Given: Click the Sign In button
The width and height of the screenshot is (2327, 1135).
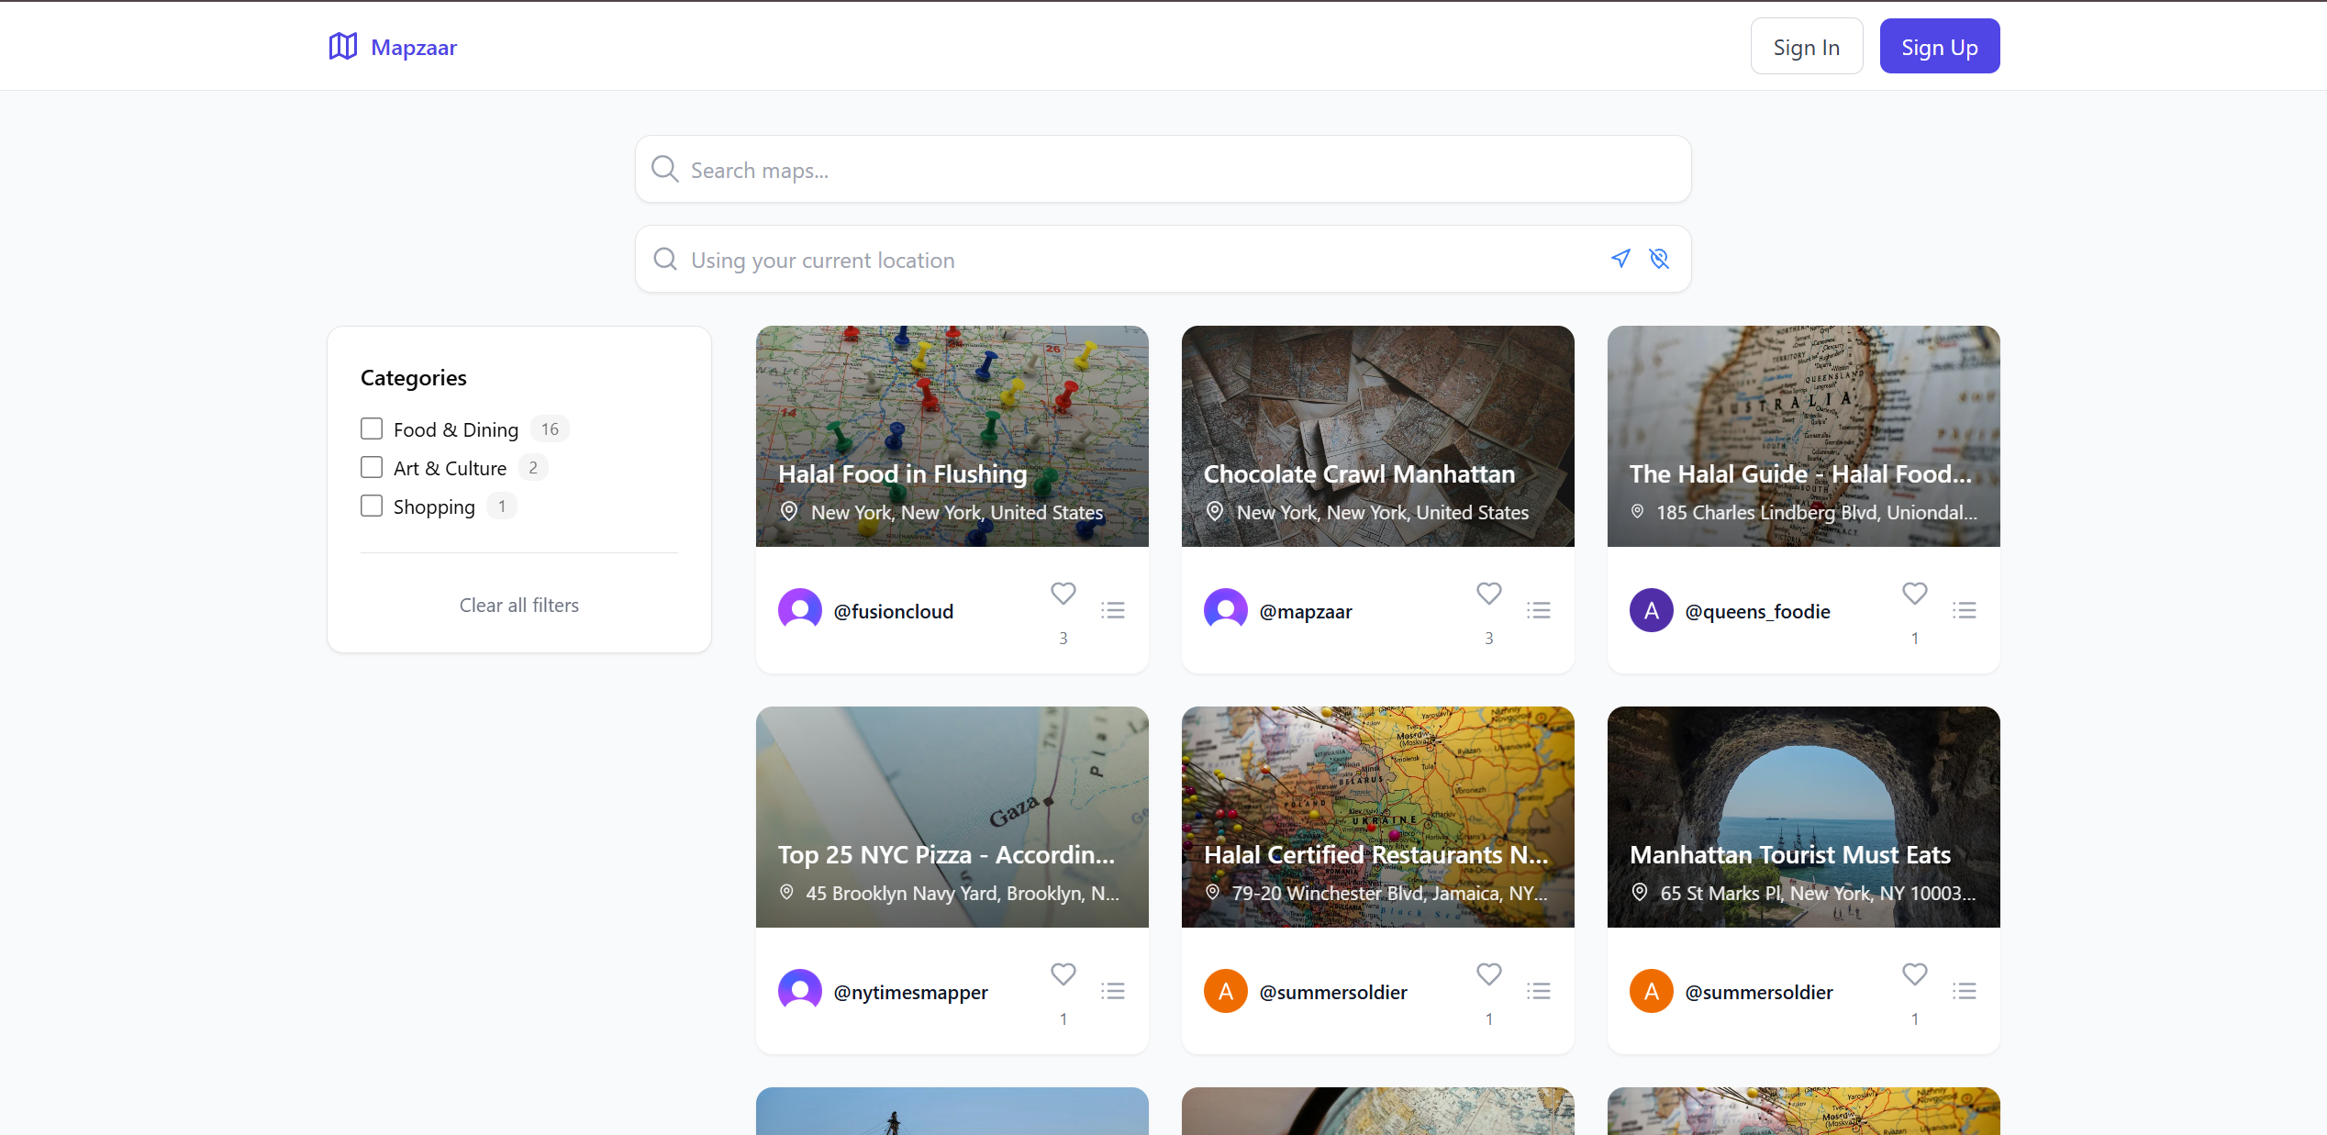Looking at the screenshot, I should pyautogui.click(x=1806, y=46).
